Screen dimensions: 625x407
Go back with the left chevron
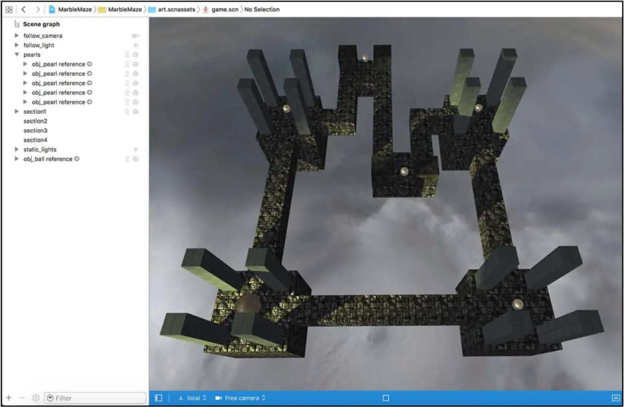pyautogui.click(x=23, y=10)
